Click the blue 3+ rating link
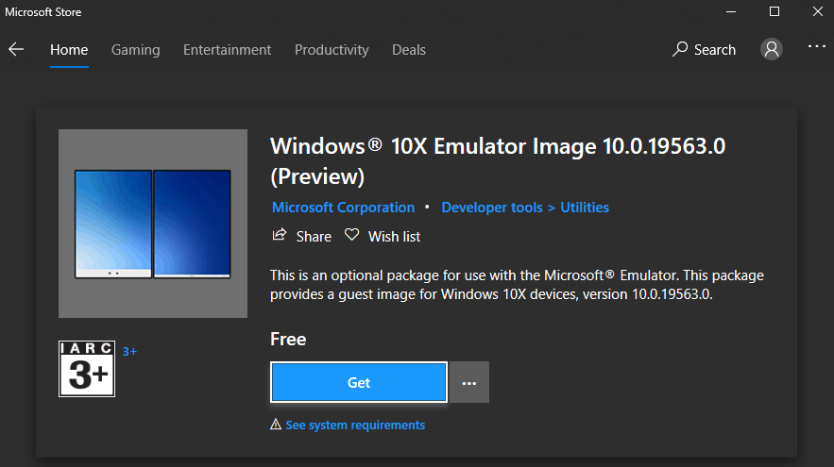The height and width of the screenshot is (467, 834). pyautogui.click(x=129, y=352)
